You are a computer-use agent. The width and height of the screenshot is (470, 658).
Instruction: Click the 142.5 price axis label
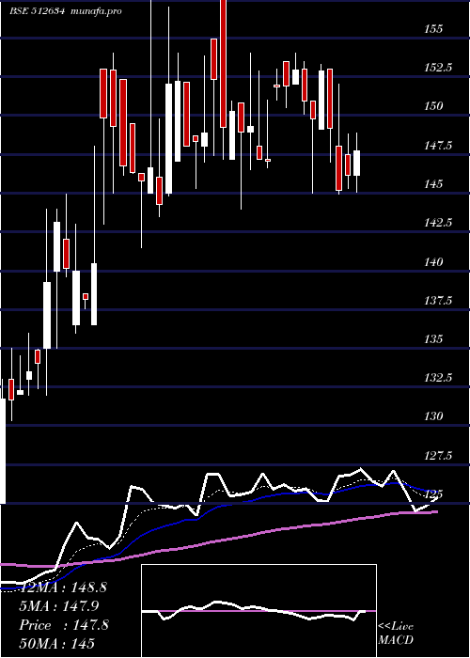pos(438,223)
